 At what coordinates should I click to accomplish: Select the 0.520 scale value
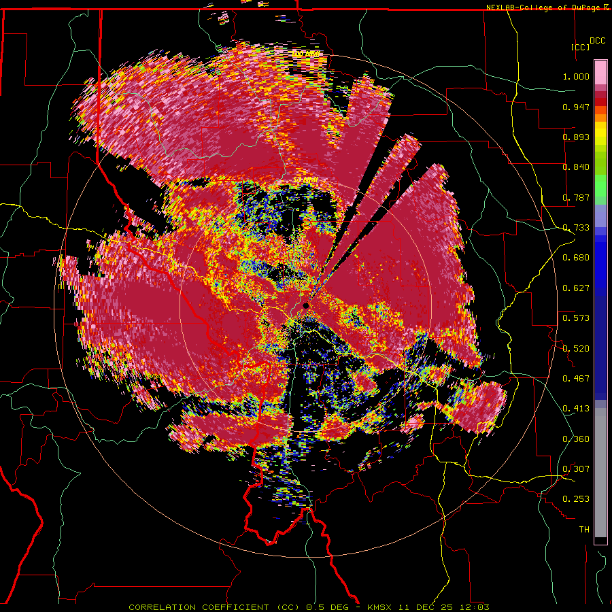(x=576, y=349)
